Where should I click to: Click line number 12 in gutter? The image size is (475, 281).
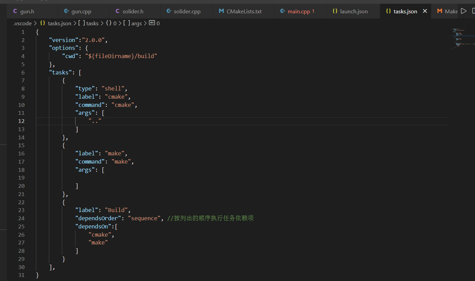[x=21, y=121]
